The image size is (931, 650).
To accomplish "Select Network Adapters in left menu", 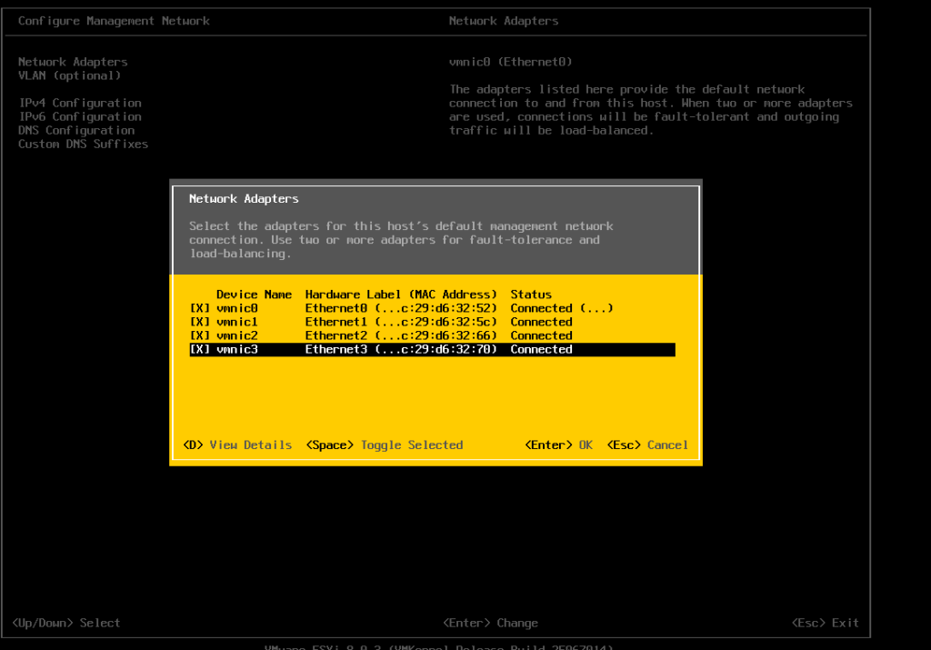I will coord(73,62).
